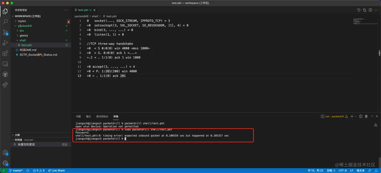
Task: Collapse the shell folder
Action: [41, 40]
